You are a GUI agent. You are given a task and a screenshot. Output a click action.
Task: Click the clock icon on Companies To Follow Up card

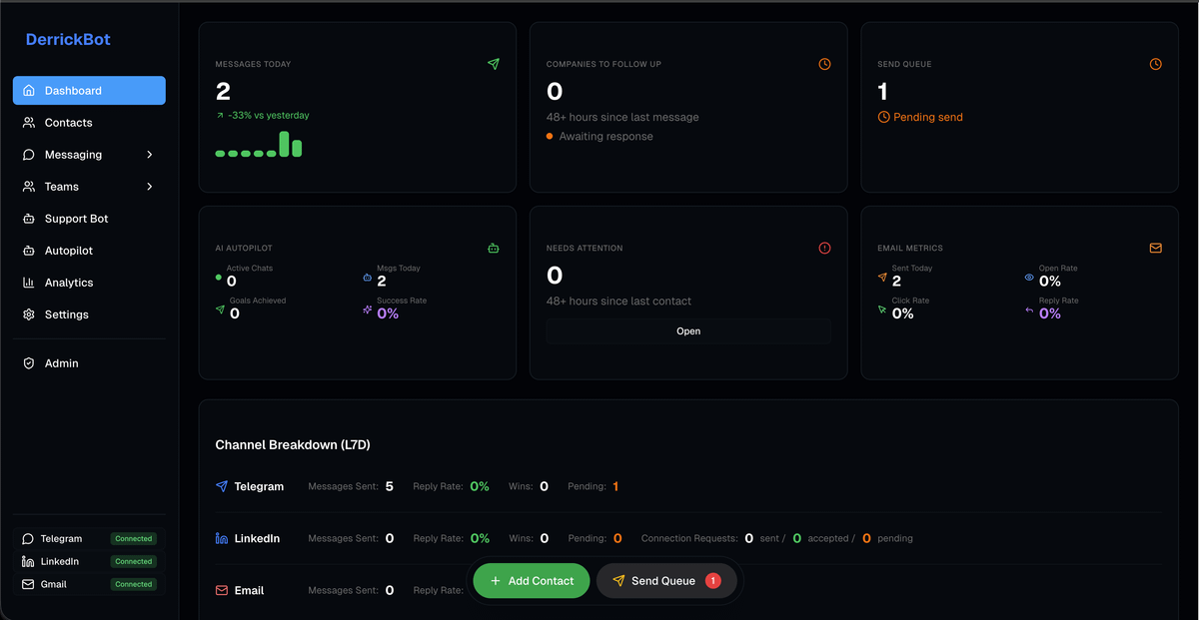click(824, 64)
